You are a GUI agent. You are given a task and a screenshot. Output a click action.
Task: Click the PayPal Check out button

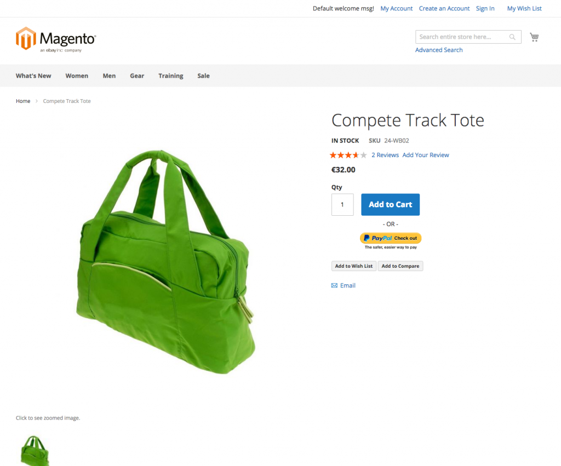(x=390, y=238)
